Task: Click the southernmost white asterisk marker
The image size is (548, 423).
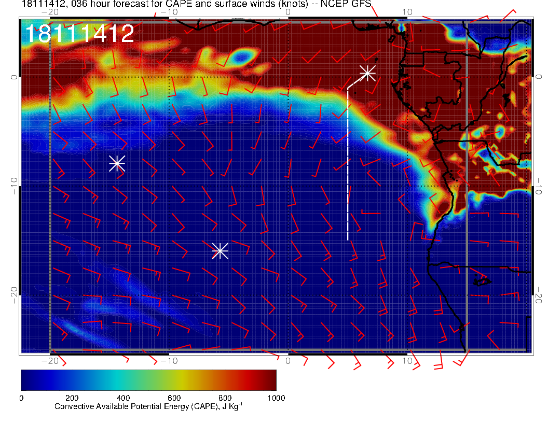Action: click(220, 251)
